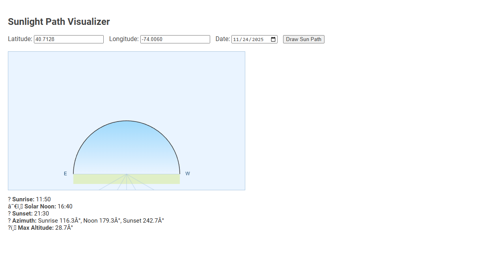Click the Sunlight Path Visualizer heading
Viewport: 496px width, 255px height.
coord(59,22)
